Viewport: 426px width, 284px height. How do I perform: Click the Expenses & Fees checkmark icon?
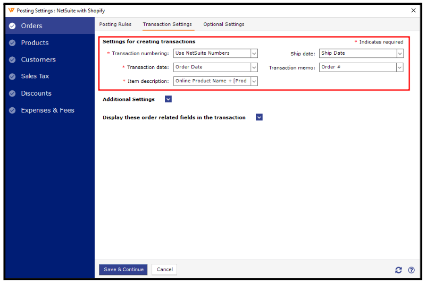click(12, 110)
